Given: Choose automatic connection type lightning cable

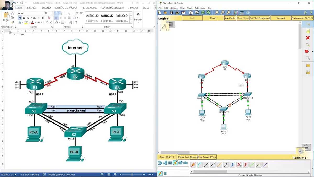Looking at the screenshot, I should click(x=193, y=165).
